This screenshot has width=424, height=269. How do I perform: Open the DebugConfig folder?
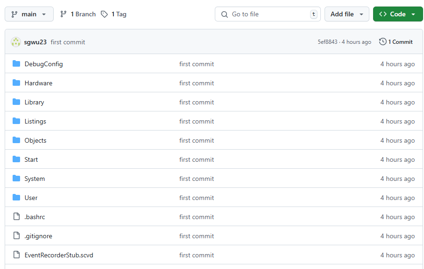(43, 64)
